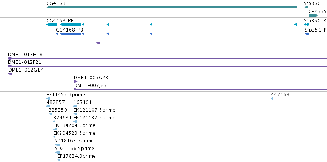Screen dimensions: 327x162
Task: Select the Sfp35C-RA transcript arrows
Action: tap(307, 25)
